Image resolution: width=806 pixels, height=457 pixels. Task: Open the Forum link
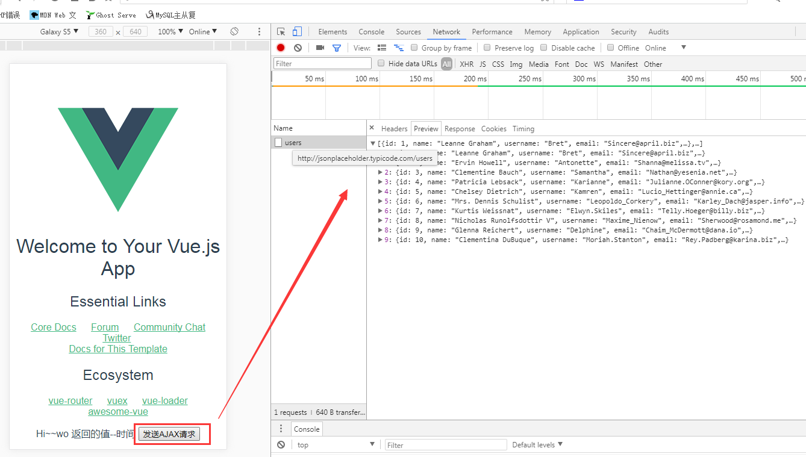[105, 327]
